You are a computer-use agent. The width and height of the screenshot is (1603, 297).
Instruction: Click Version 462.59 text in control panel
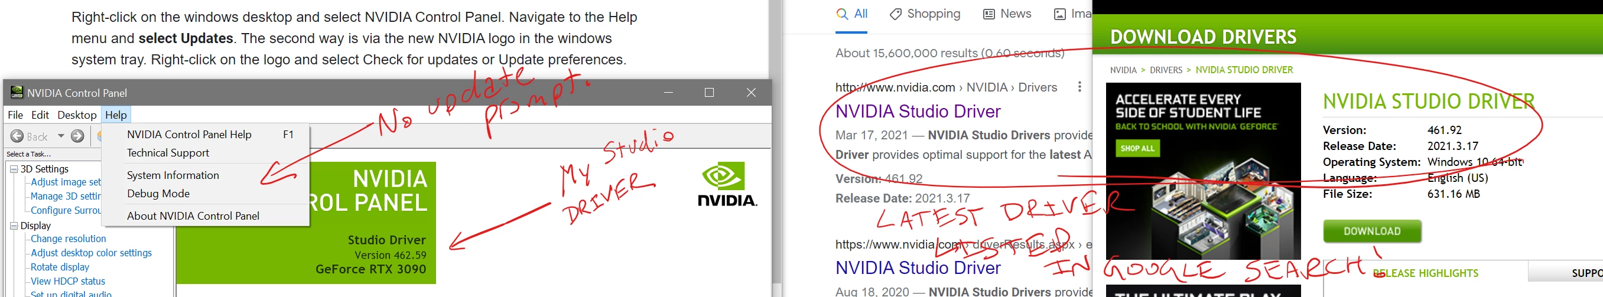[x=390, y=255]
